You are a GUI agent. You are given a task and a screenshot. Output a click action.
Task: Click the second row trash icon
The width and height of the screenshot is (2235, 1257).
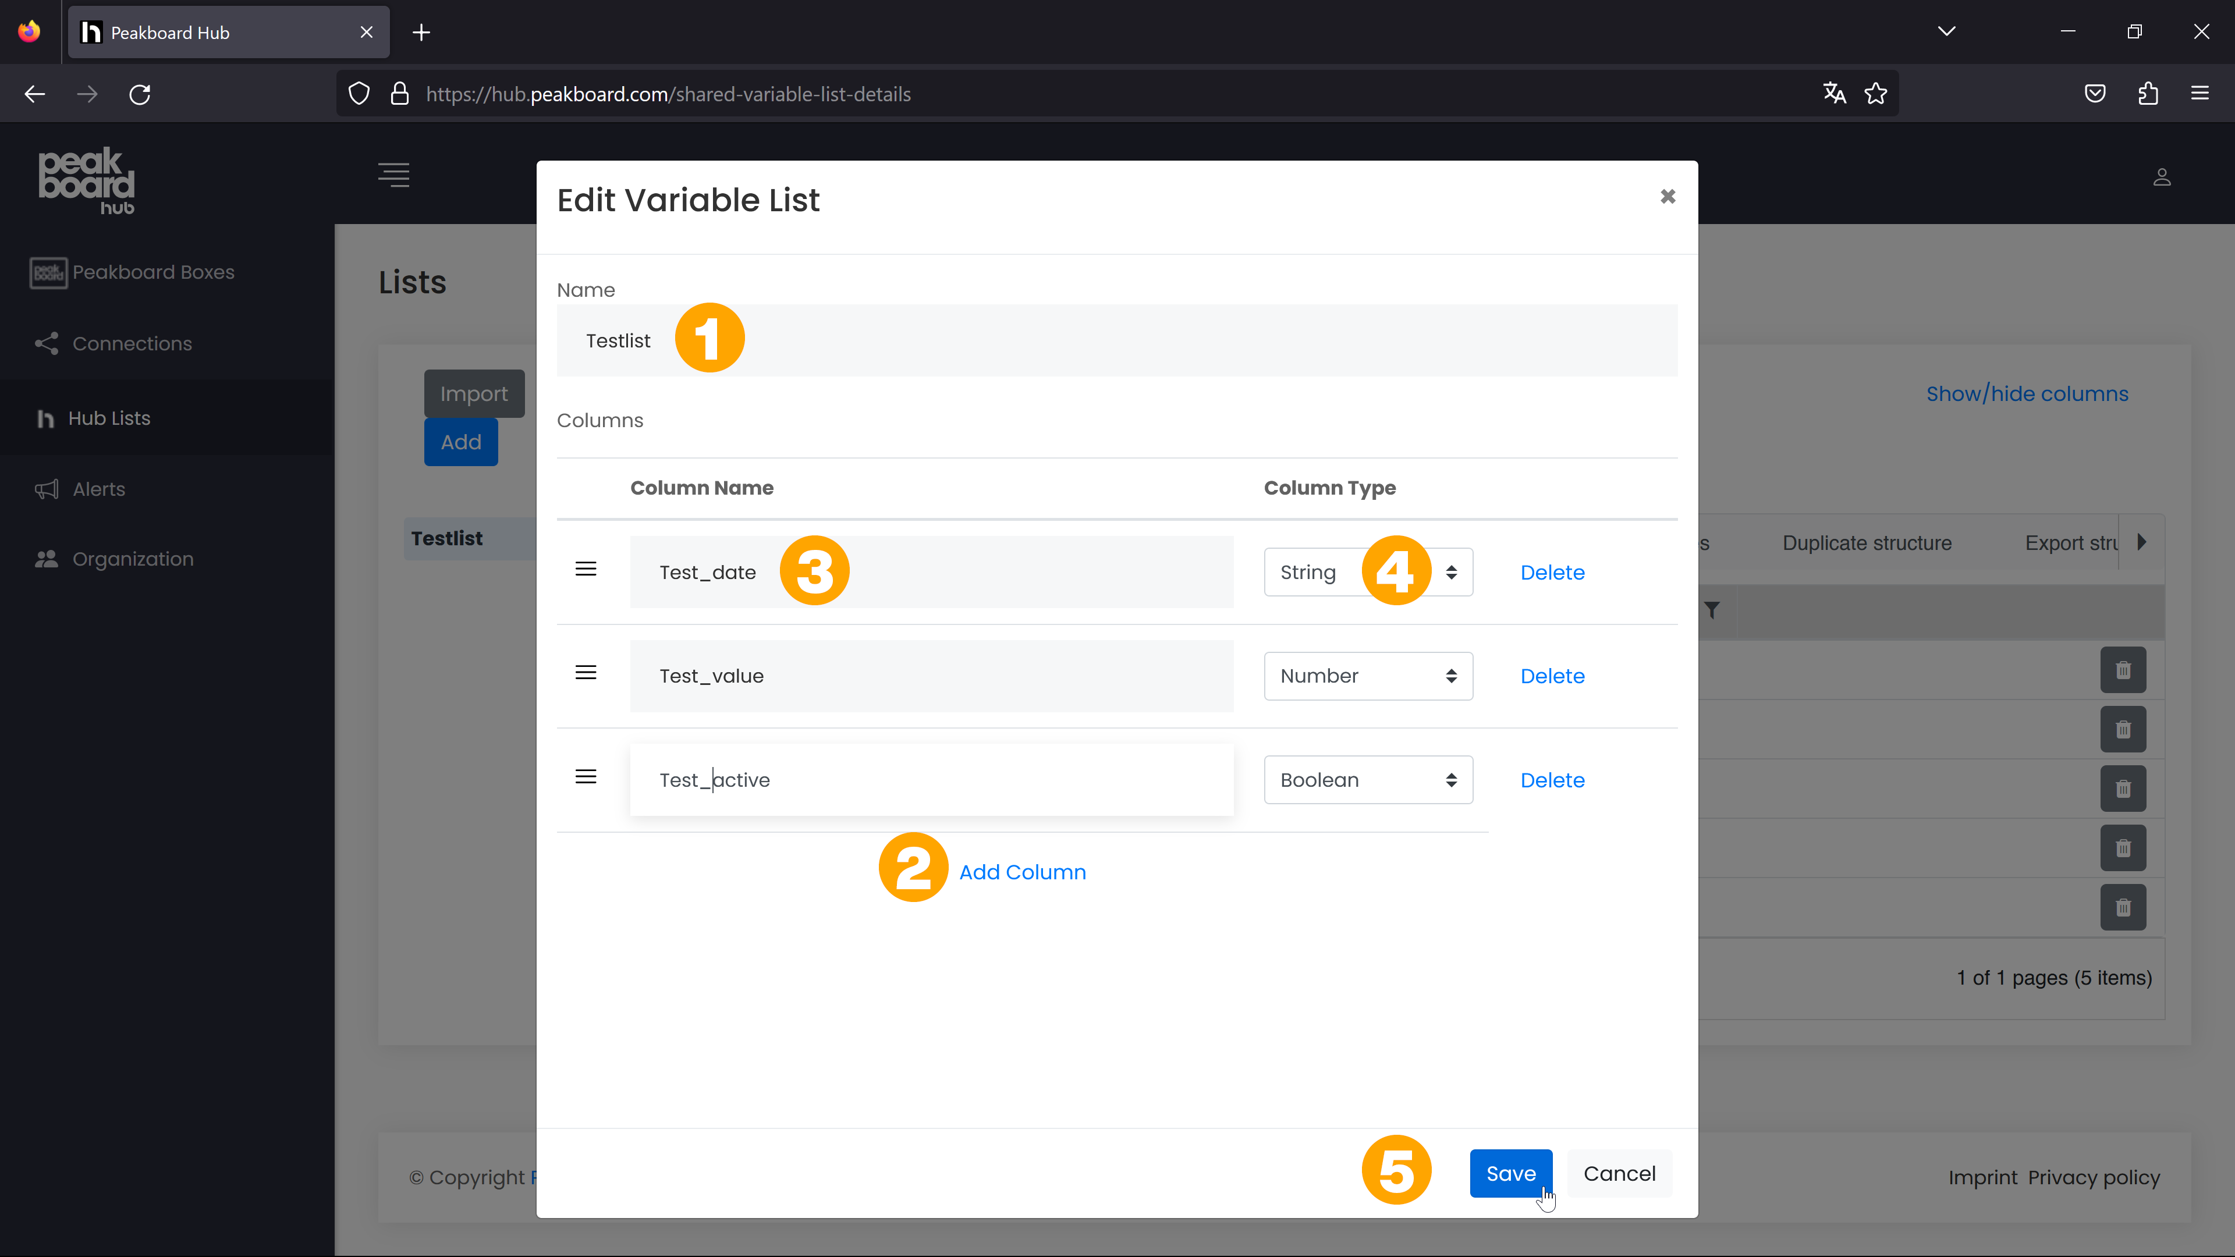[x=2122, y=730]
